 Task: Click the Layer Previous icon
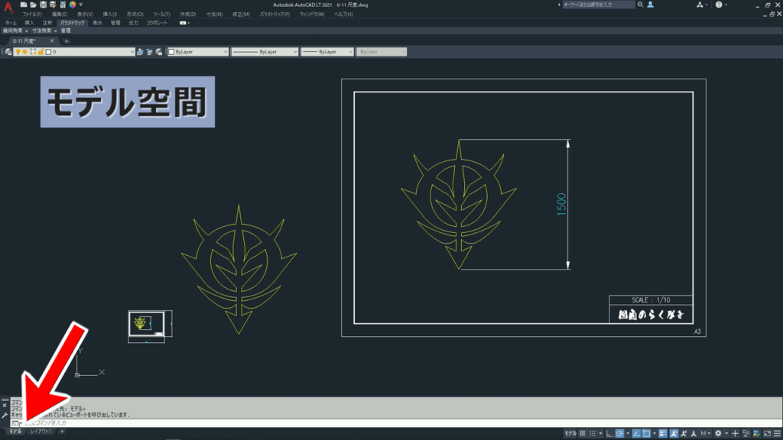tap(149, 52)
